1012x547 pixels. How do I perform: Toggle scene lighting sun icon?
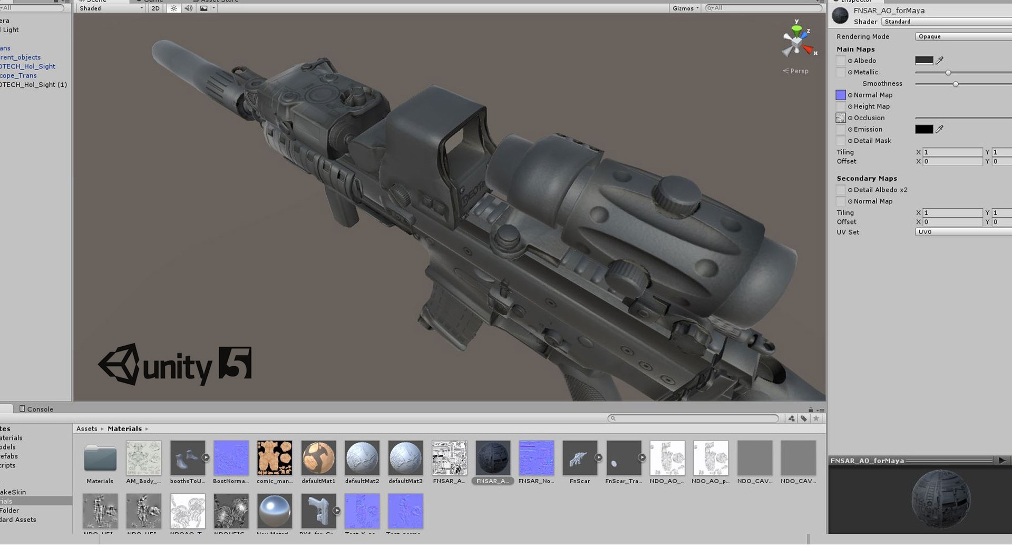pyautogui.click(x=174, y=8)
